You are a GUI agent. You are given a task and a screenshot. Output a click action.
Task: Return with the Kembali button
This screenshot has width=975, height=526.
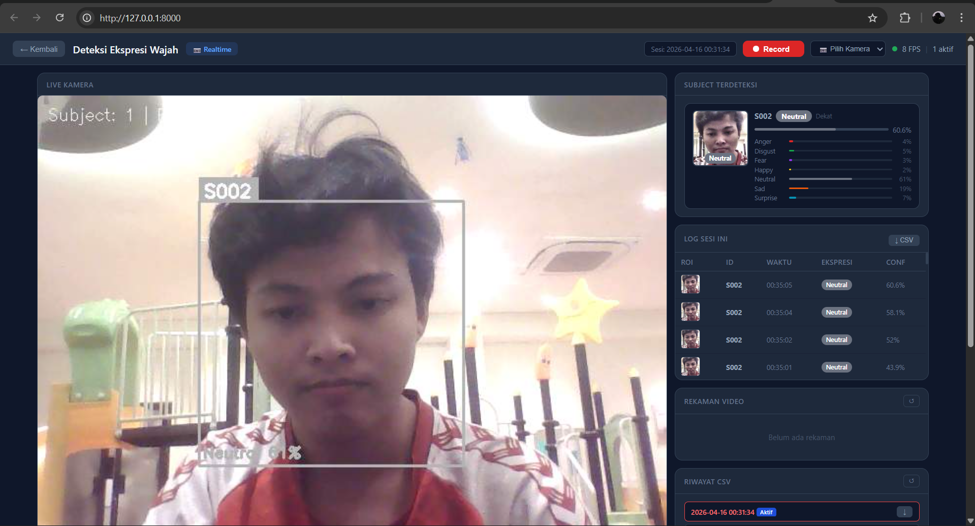click(39, 49)
